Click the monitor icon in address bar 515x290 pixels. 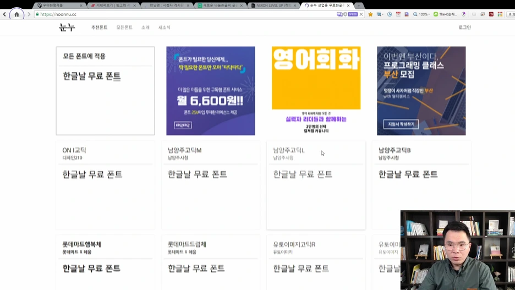coord(339,14)
